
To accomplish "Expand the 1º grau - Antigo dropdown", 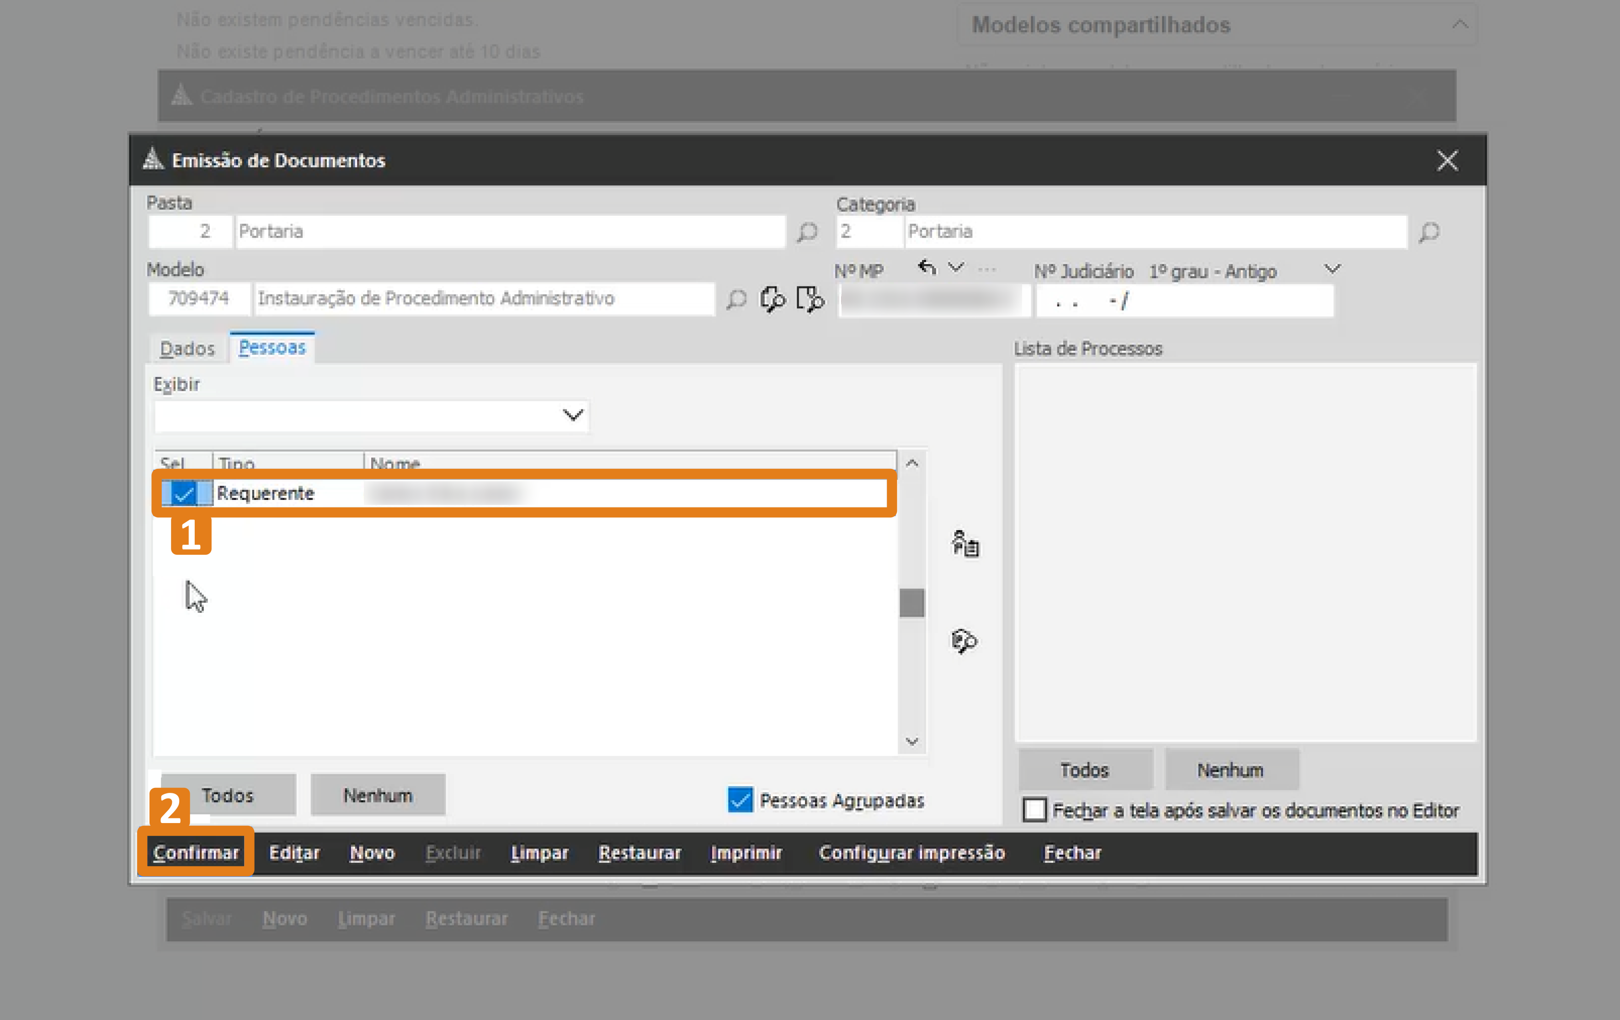I will [x=1332, y=269].
